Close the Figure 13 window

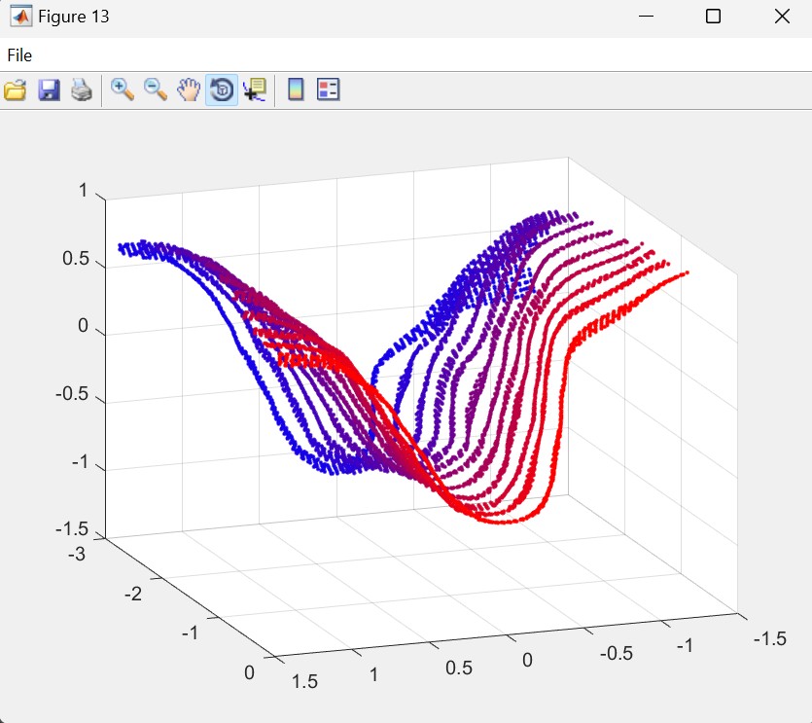[782, 17]
